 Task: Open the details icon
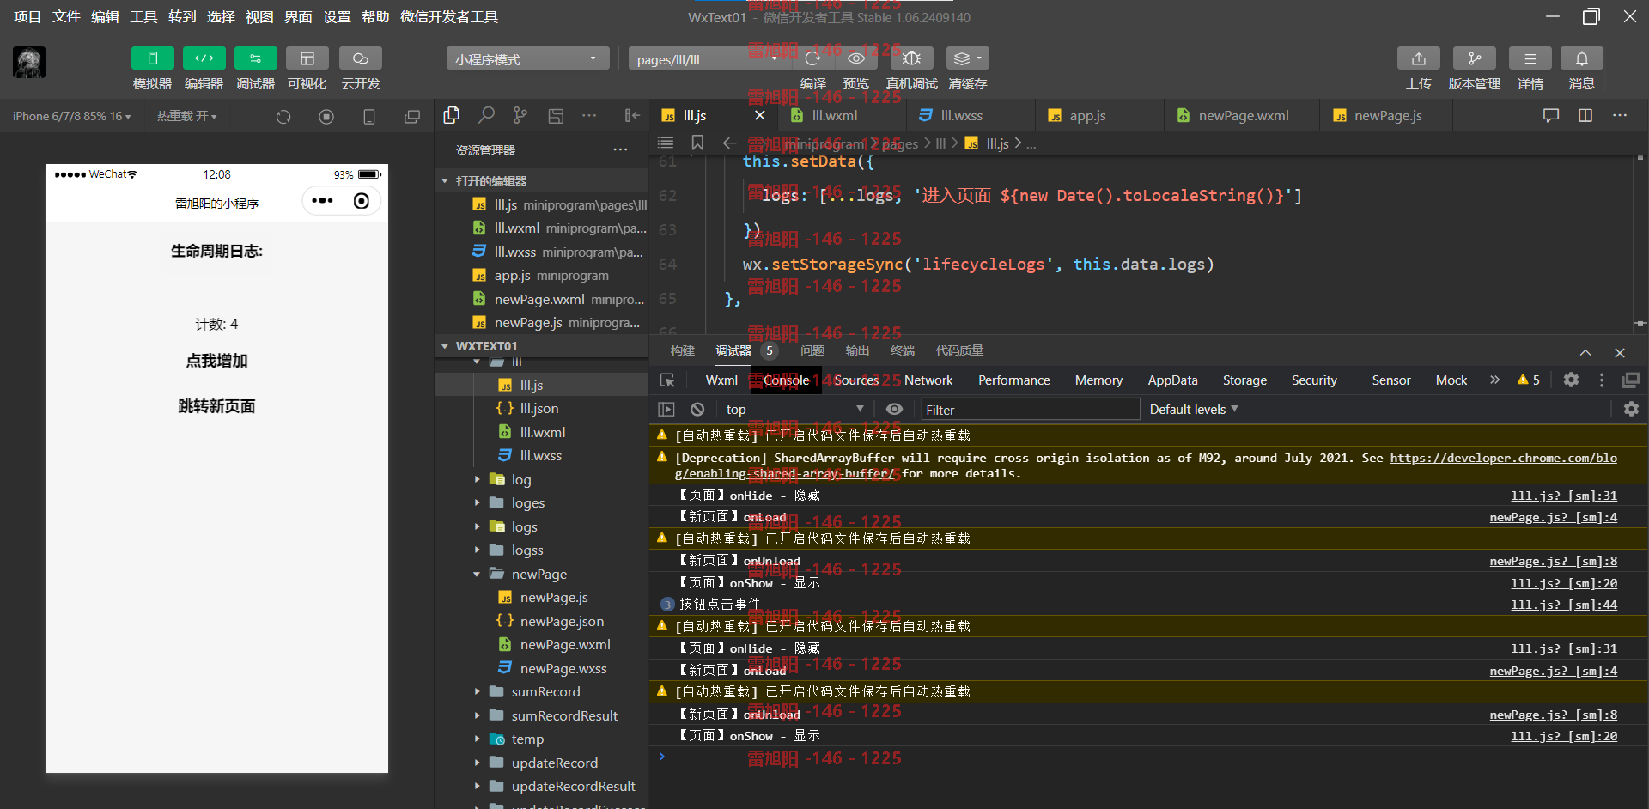pos(1530,58)
